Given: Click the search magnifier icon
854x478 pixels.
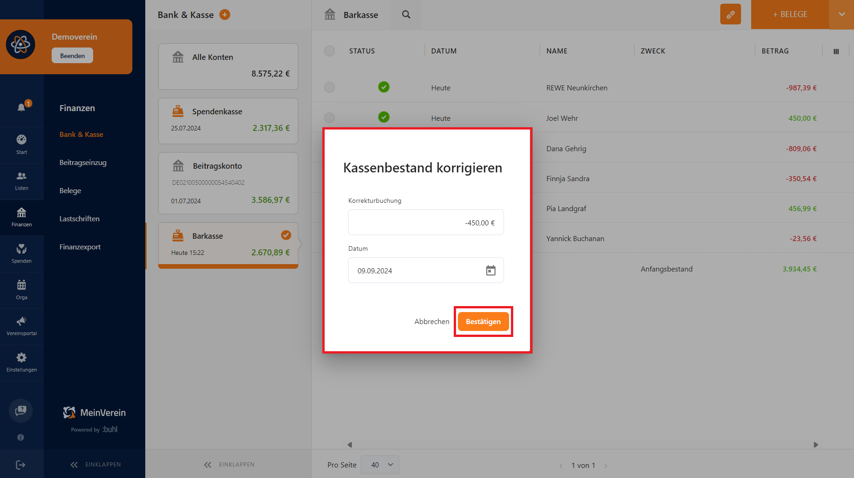Looking at the screenshot, I should 406,15.
